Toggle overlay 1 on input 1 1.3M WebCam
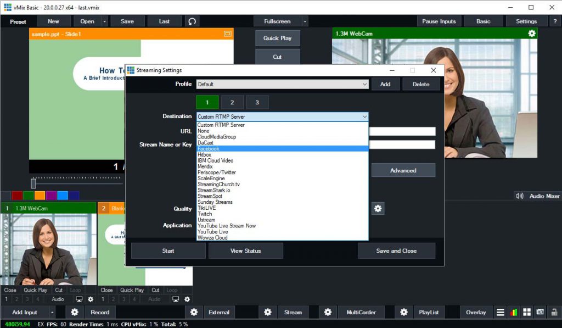Image resolution: width=562 pixels, height=328 pixels. click(x=6, y=299)
